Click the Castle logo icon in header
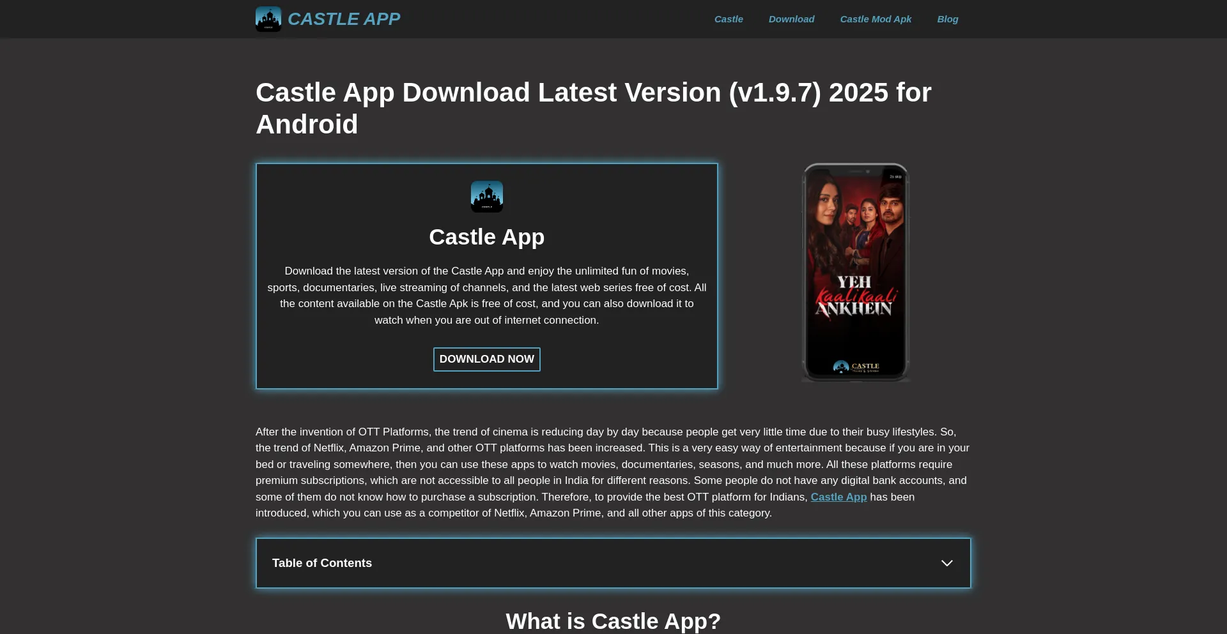 click(x=268, y=19)
